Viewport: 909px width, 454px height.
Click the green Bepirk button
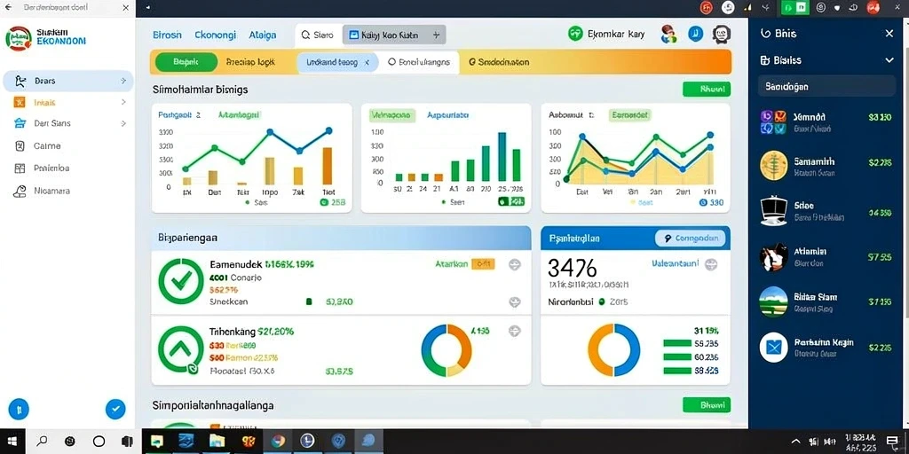[x=186, y=62]
